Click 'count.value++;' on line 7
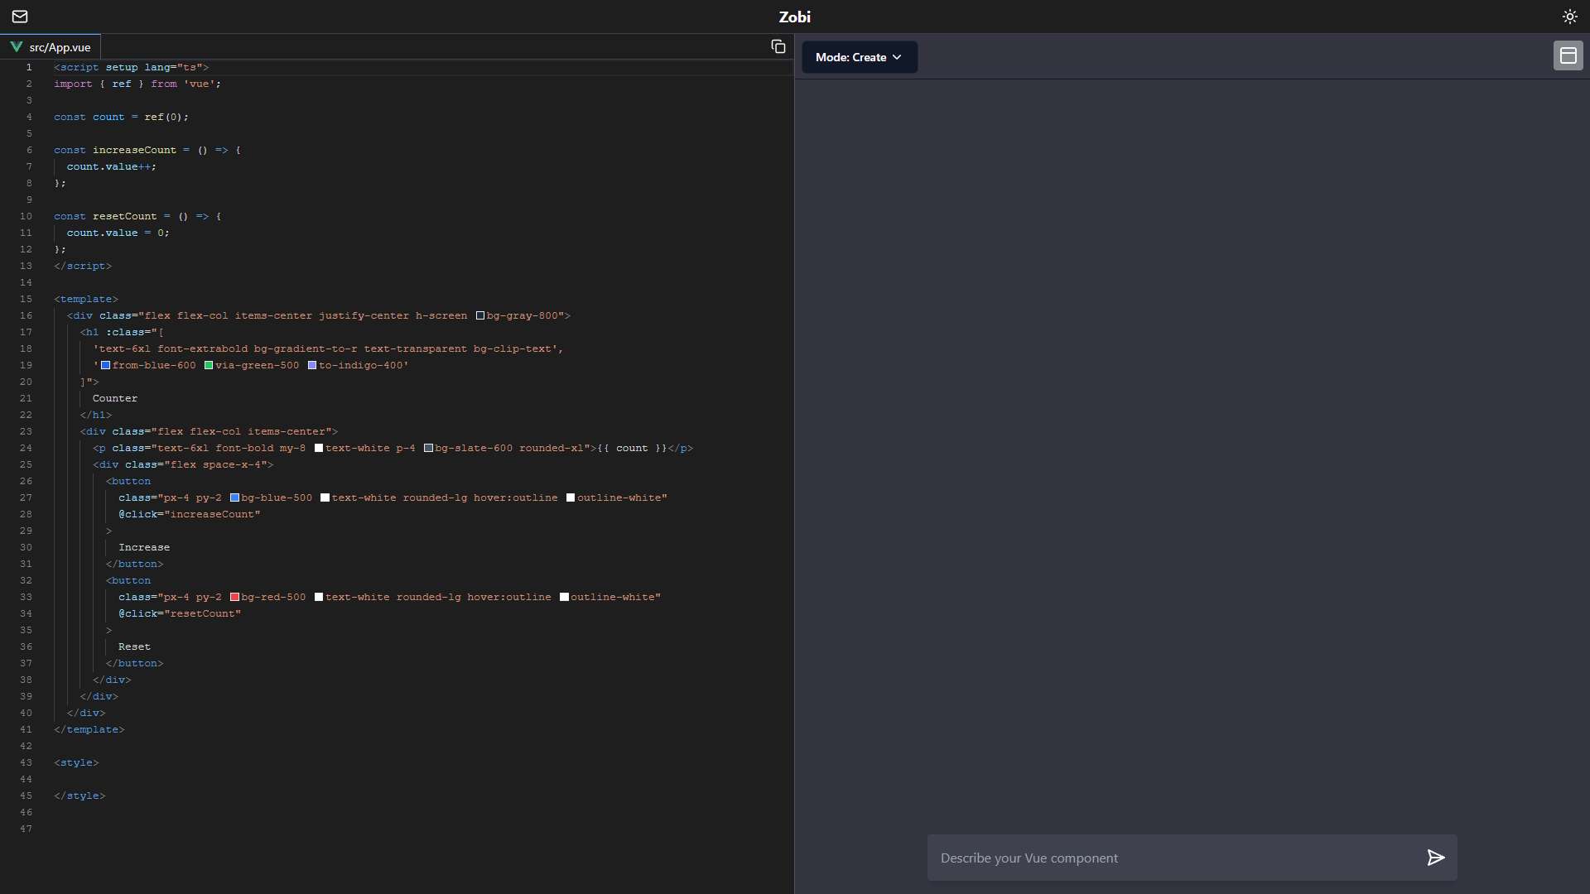 [112, 166]
